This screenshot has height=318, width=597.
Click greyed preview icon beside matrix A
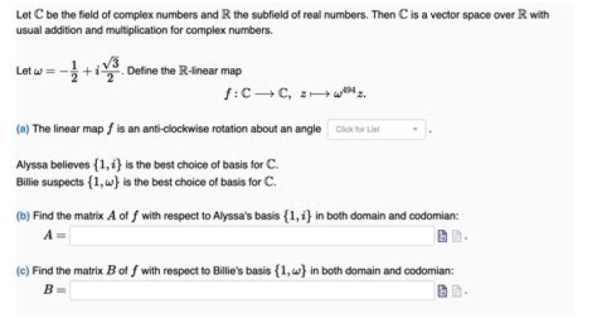pos(457,237)
